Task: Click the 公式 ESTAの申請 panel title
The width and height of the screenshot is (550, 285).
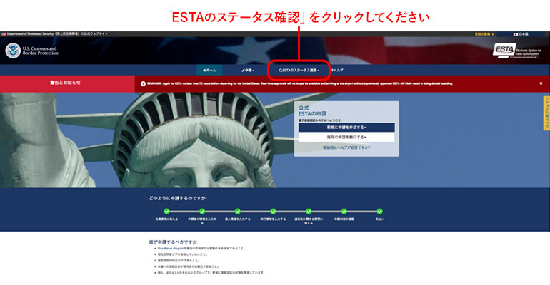Action: pyautogui.click(x=312, y=111)
